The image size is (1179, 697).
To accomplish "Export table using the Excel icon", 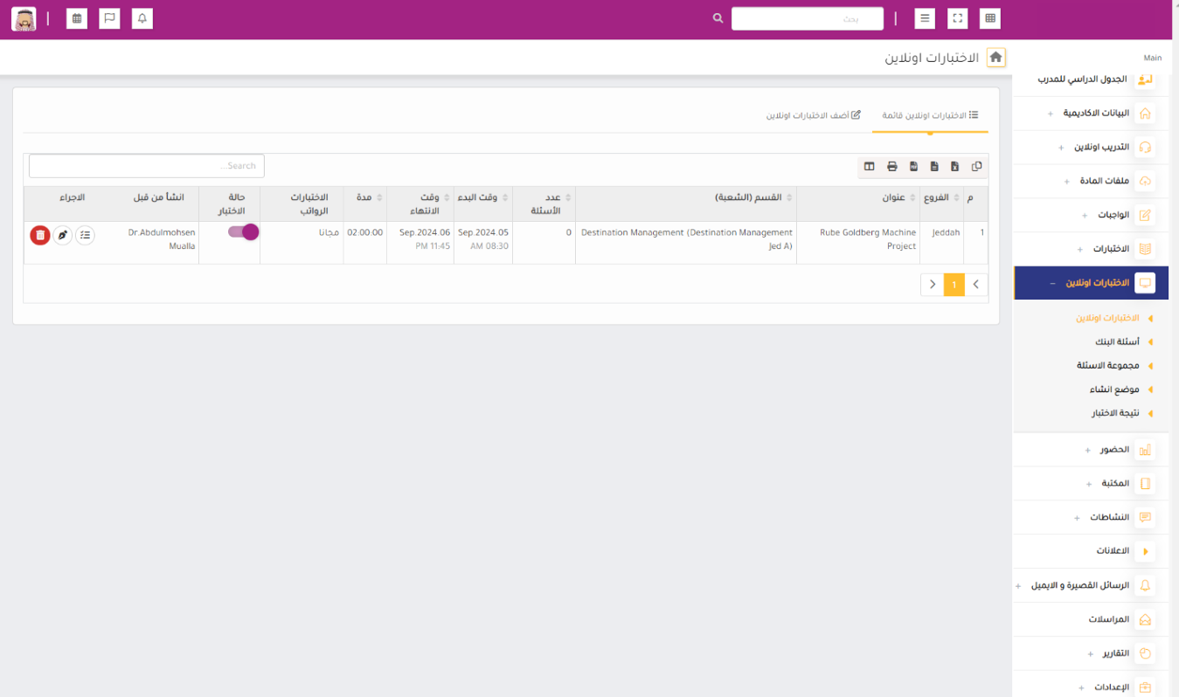I will 954,166.
